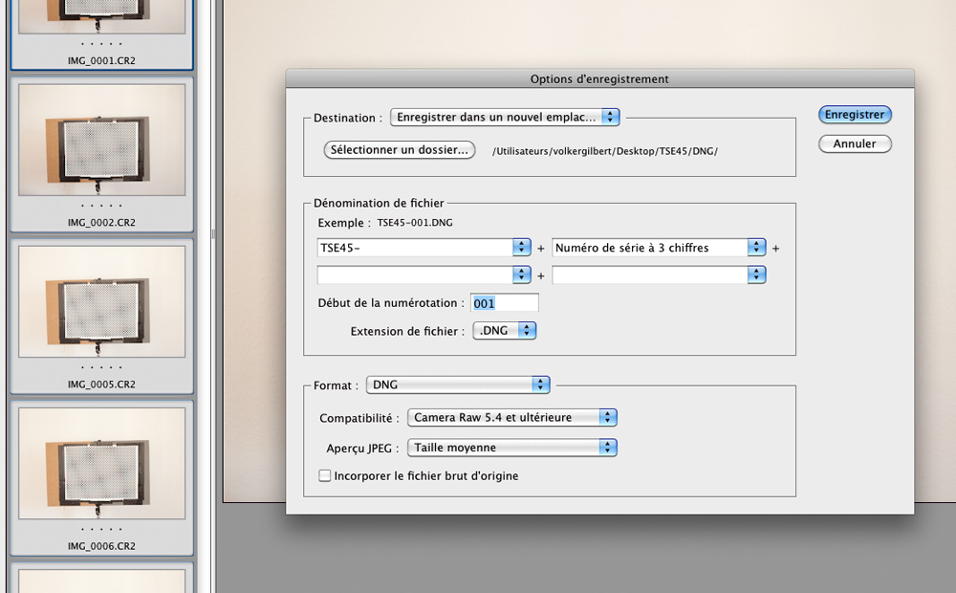The width and height of the screenshot is (956, 593).
Task: Open the empty right naming combo box
Action: coord(659,275)
